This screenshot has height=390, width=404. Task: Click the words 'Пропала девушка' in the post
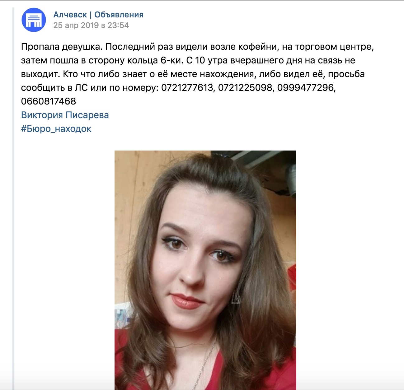[61, 47]
